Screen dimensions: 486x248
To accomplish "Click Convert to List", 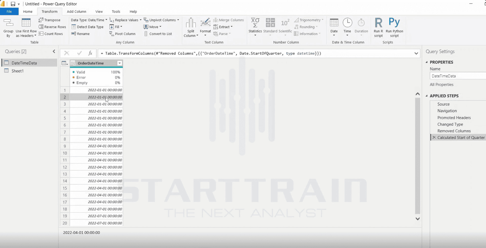I will 158,34.
